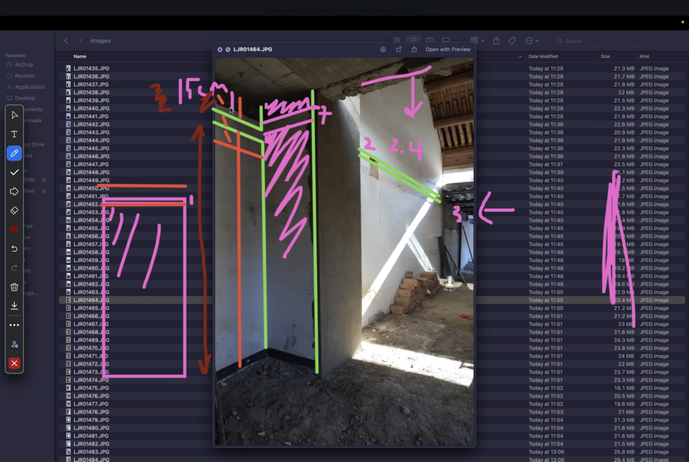Open the three-dot more options in toolbar
This screenshot has height=462, width=689.
coord(14,325)
